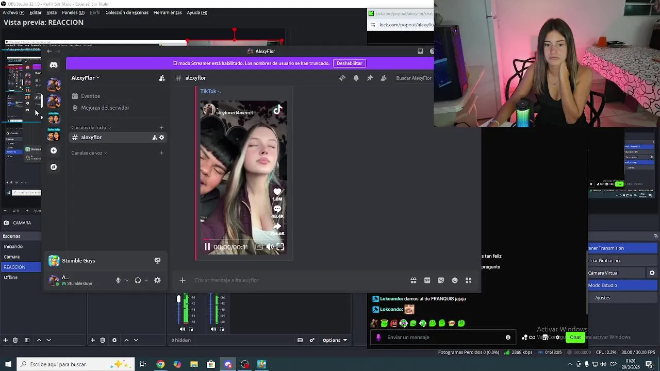Mute first audio mixer channel speaker
660x371 pixels.
182,329
